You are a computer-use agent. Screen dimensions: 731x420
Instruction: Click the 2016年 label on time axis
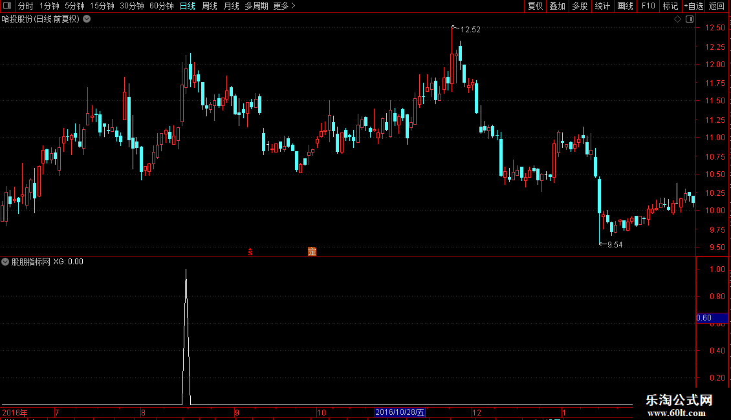pyautogui.click(x=14, y=413)
